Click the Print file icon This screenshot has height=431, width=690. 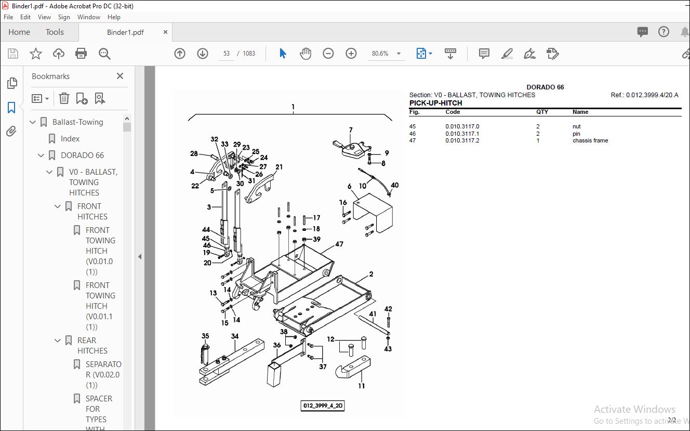tap(81, 54)
